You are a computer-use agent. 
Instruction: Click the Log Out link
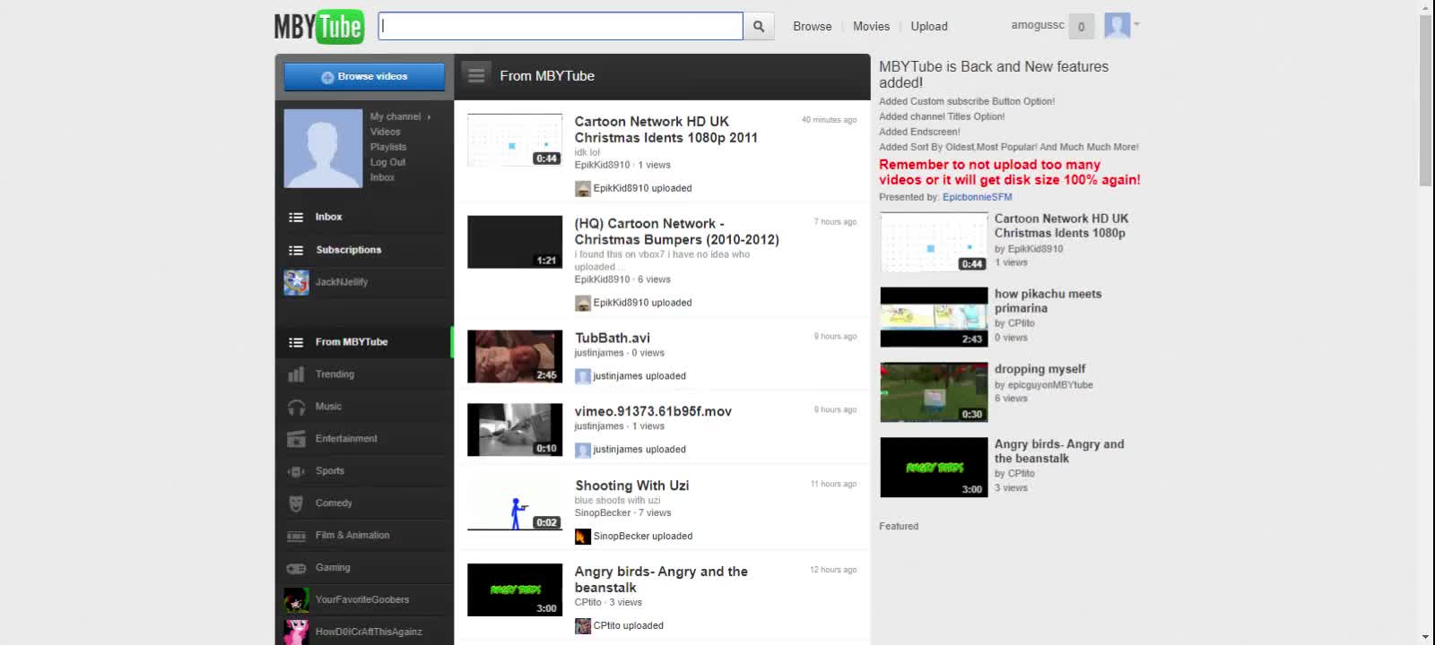click(387, 162)
